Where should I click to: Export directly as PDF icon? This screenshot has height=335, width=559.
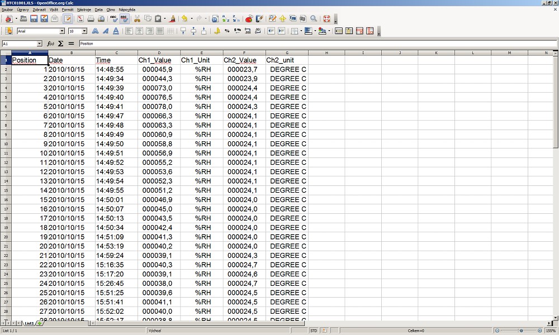pos(80,19)
